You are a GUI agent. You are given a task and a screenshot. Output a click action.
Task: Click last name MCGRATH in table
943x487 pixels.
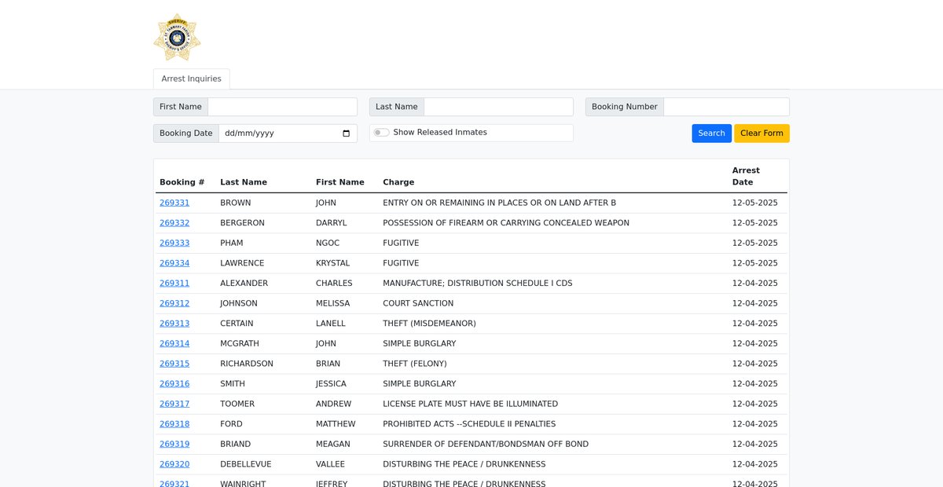pos(239,344)
